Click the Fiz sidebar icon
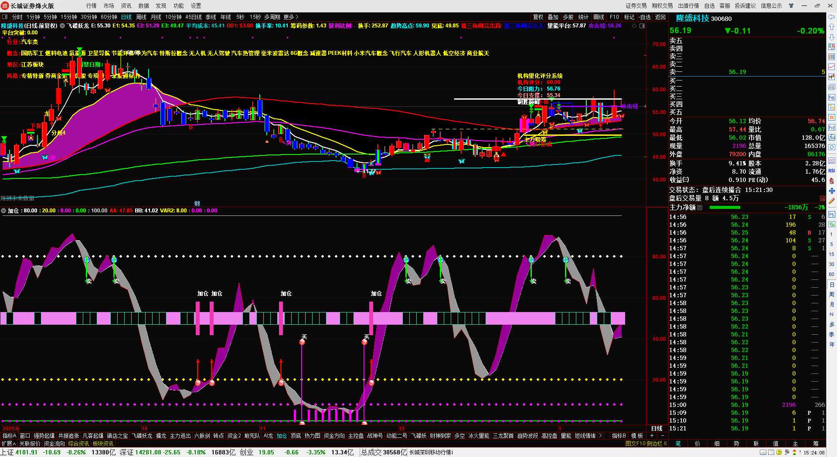837x457 pixels. coord(832,128)
